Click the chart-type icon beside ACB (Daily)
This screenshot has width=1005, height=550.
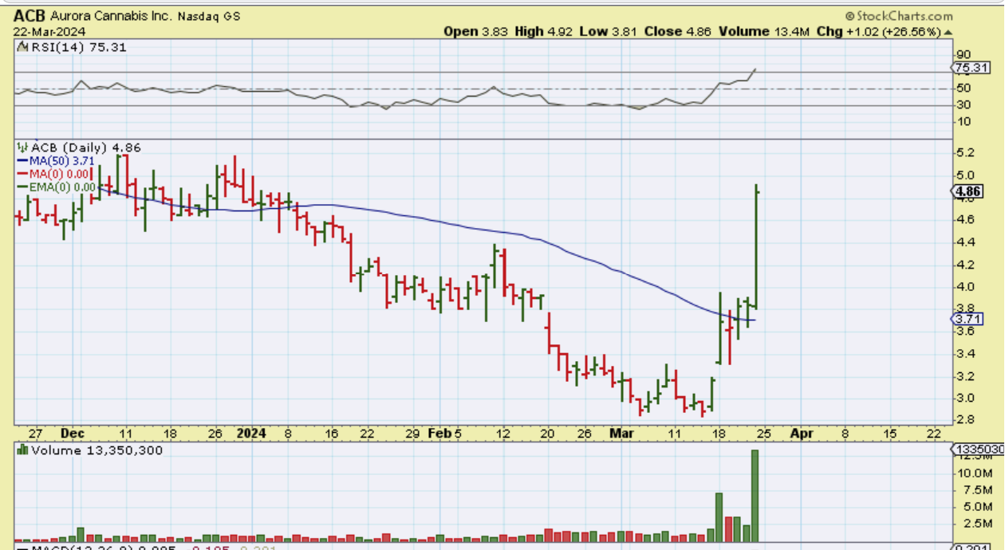pyautogui.click(x=22, y=147)
